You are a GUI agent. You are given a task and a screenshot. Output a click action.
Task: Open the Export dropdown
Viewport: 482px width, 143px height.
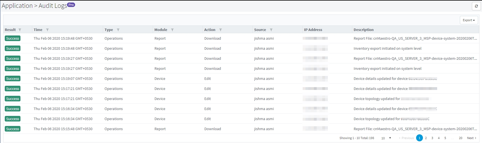click(469, 20)
